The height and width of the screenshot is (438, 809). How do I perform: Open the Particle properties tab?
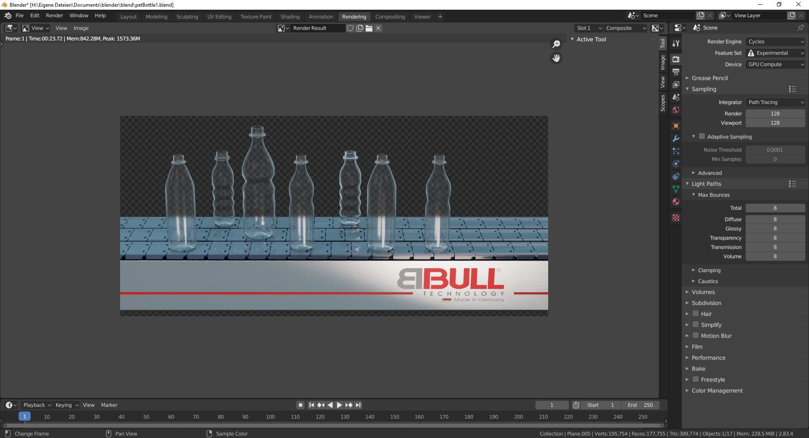(676, 151)
